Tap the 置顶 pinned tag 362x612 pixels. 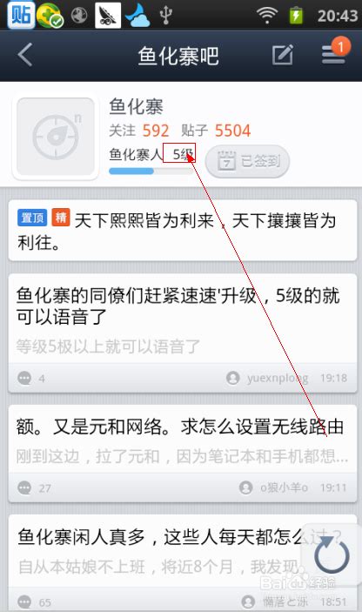click(x=32, y=218)
